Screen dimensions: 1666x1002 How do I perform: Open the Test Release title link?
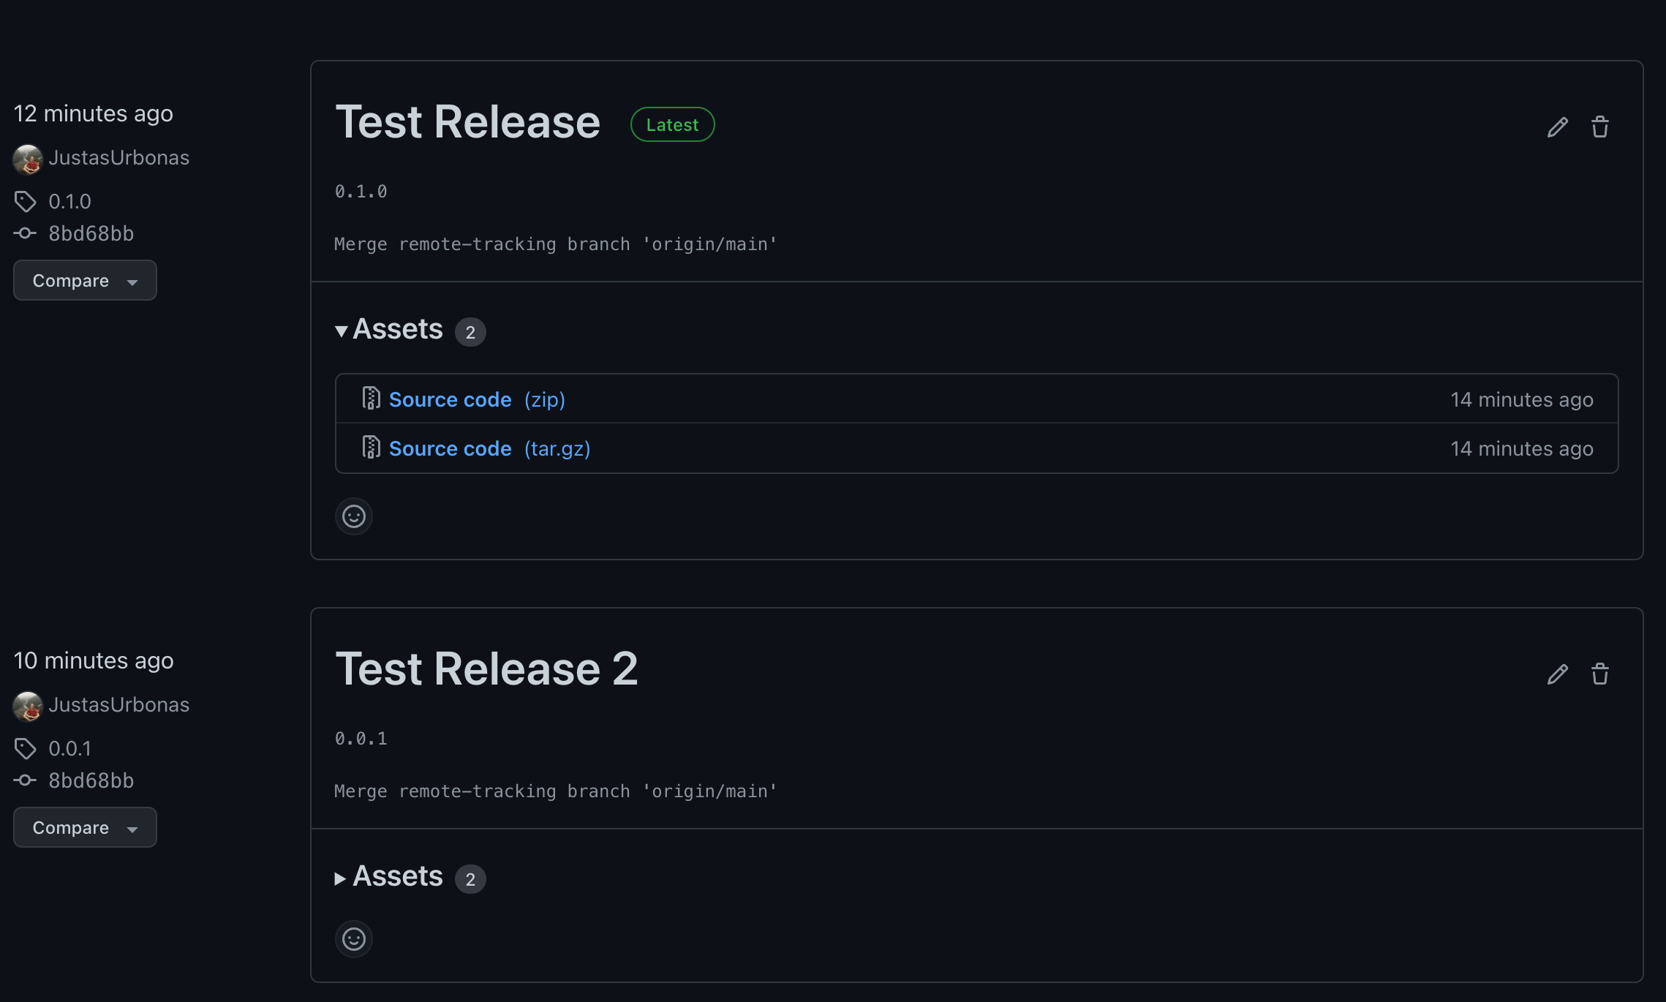[x=467, y=121]
